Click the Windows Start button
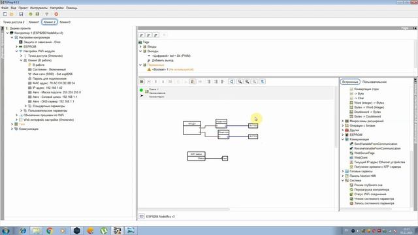The image size is (418, 235). click(x=6, y=230)
